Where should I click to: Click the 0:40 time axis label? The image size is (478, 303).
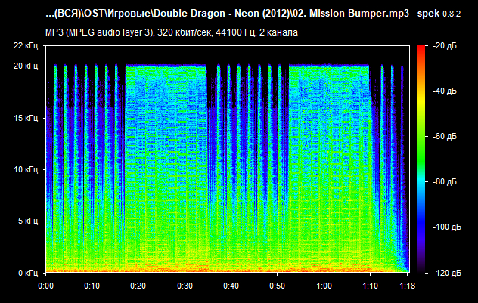pos(231,286)
